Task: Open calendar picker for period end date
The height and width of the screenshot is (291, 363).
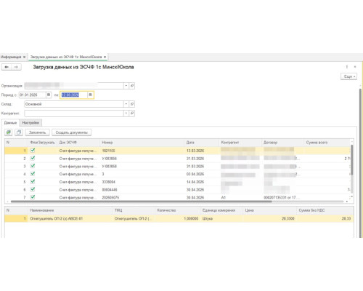Action: coord(90,95)
